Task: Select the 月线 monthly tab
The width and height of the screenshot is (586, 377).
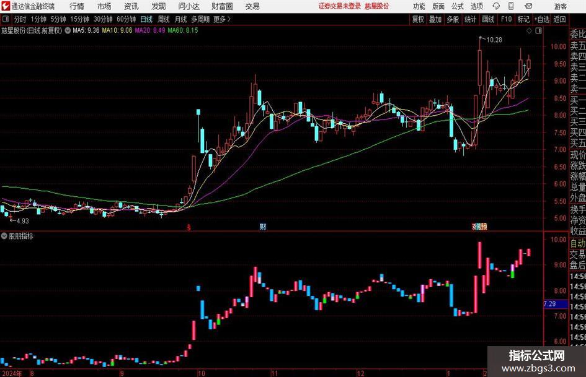Action: (180, 19)
